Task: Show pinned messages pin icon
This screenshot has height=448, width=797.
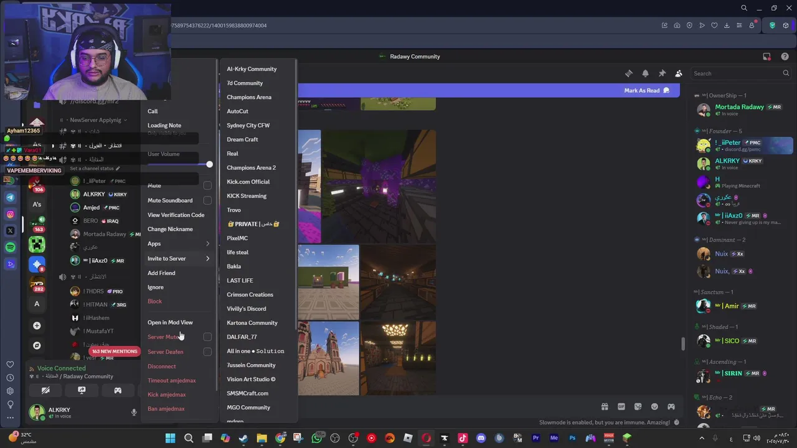Action: click(x=662, y=73)
